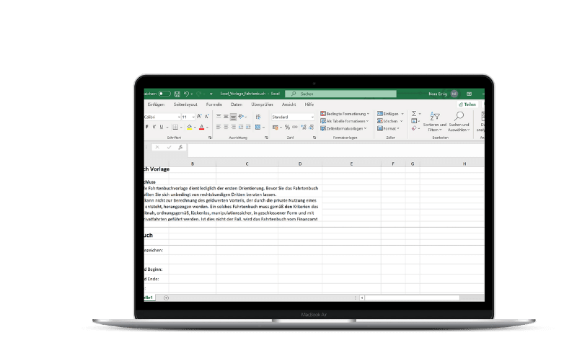
Task: Open the Überprüfen tab
Action: [x=262, y=104]
